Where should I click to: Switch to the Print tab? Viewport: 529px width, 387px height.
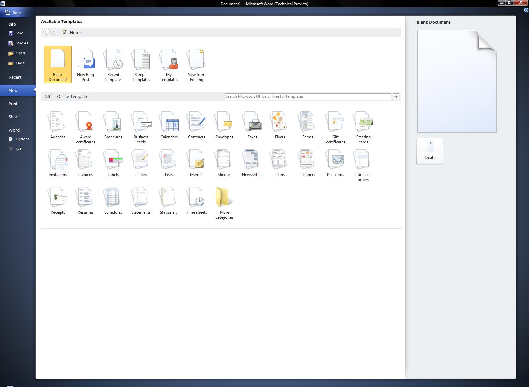click(13, 104)
